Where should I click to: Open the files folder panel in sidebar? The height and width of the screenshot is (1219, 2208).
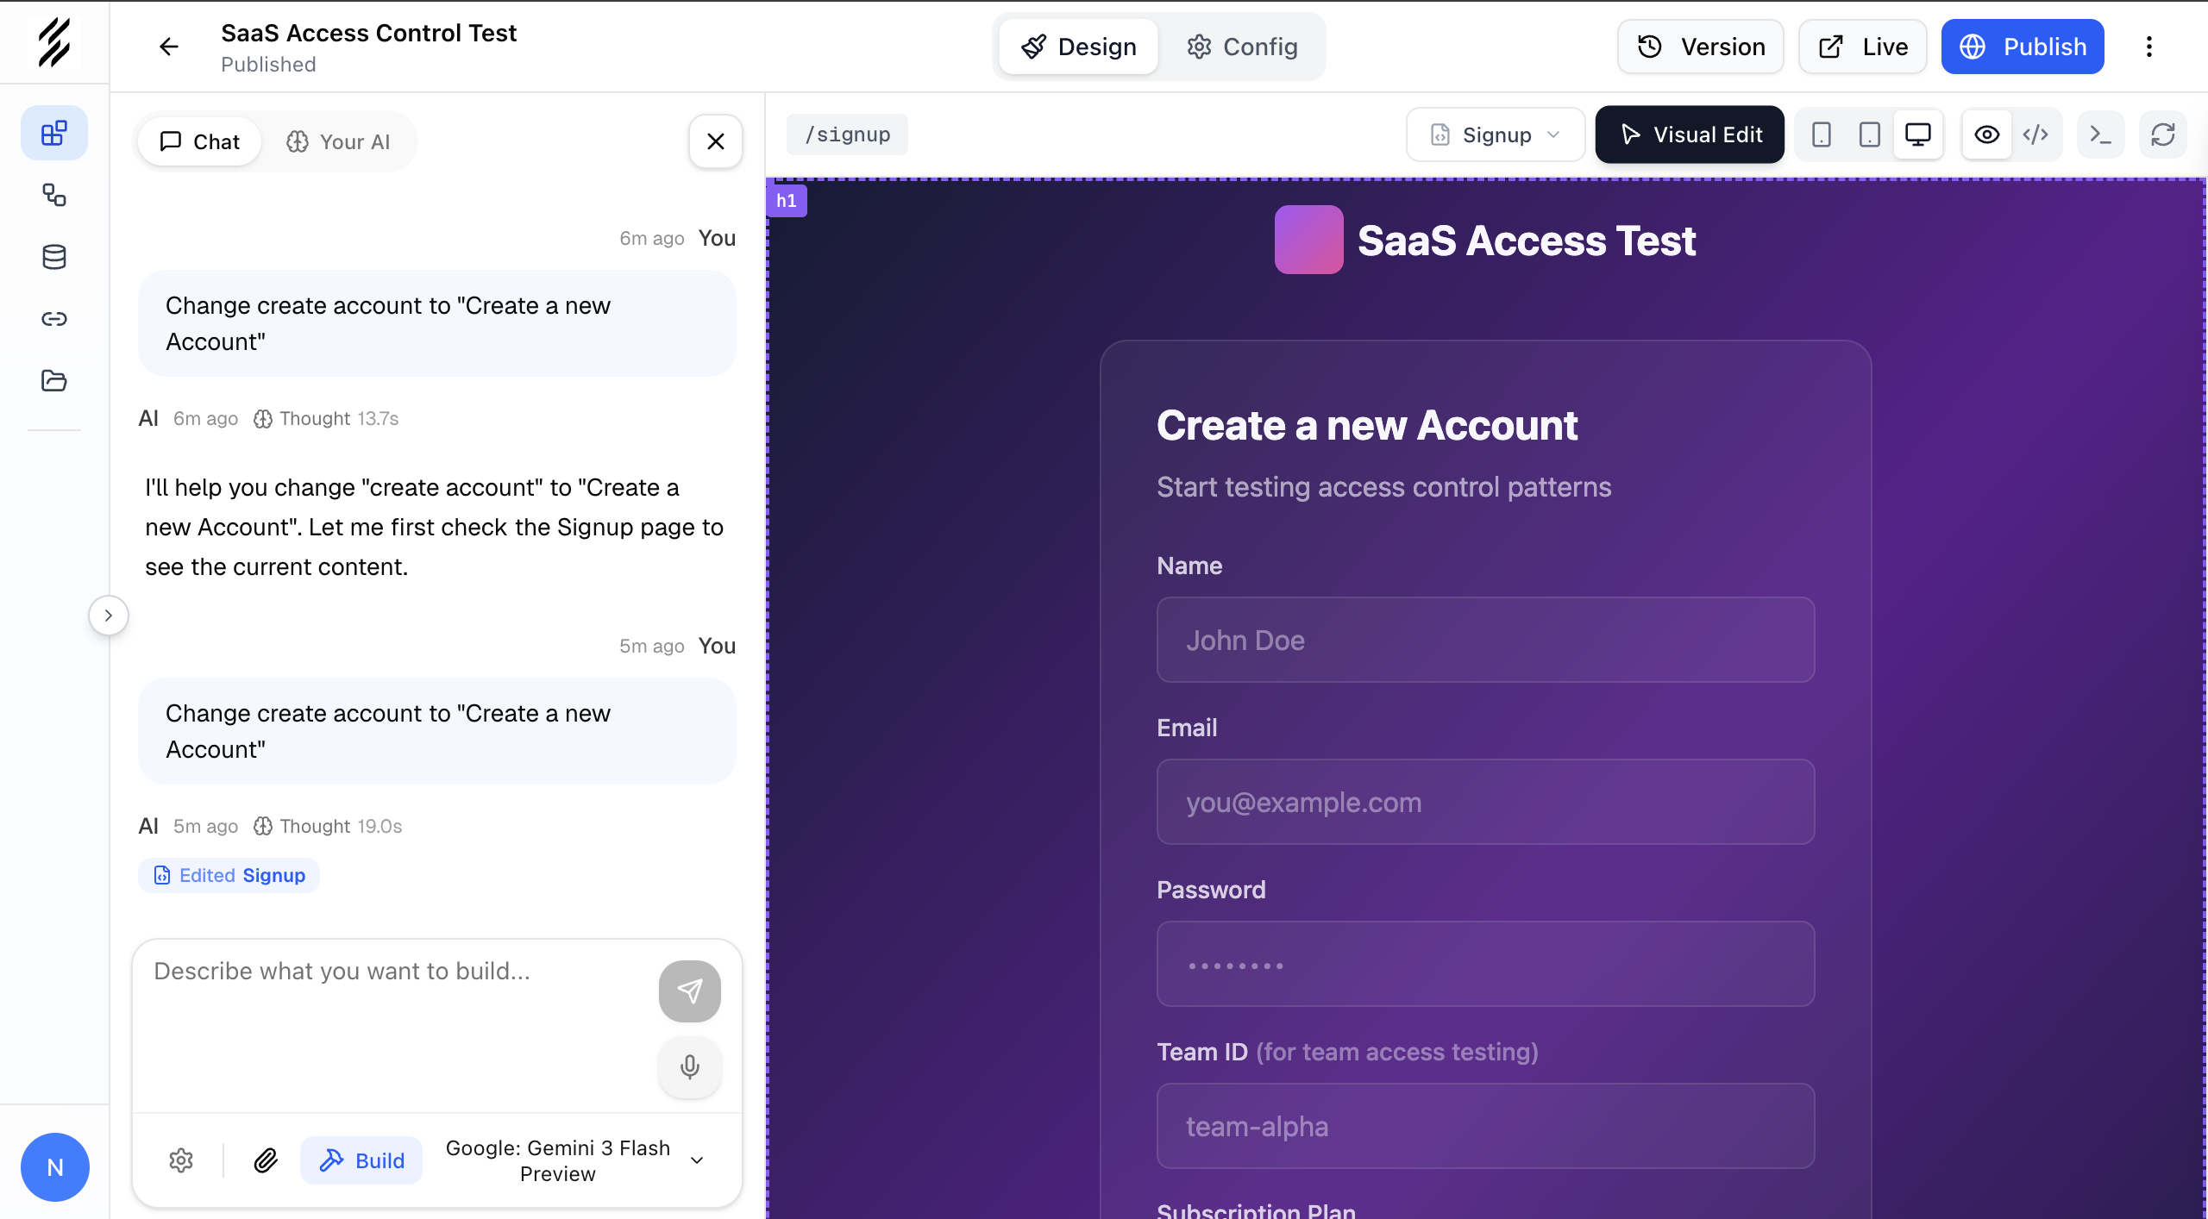(x=54, y=380)
